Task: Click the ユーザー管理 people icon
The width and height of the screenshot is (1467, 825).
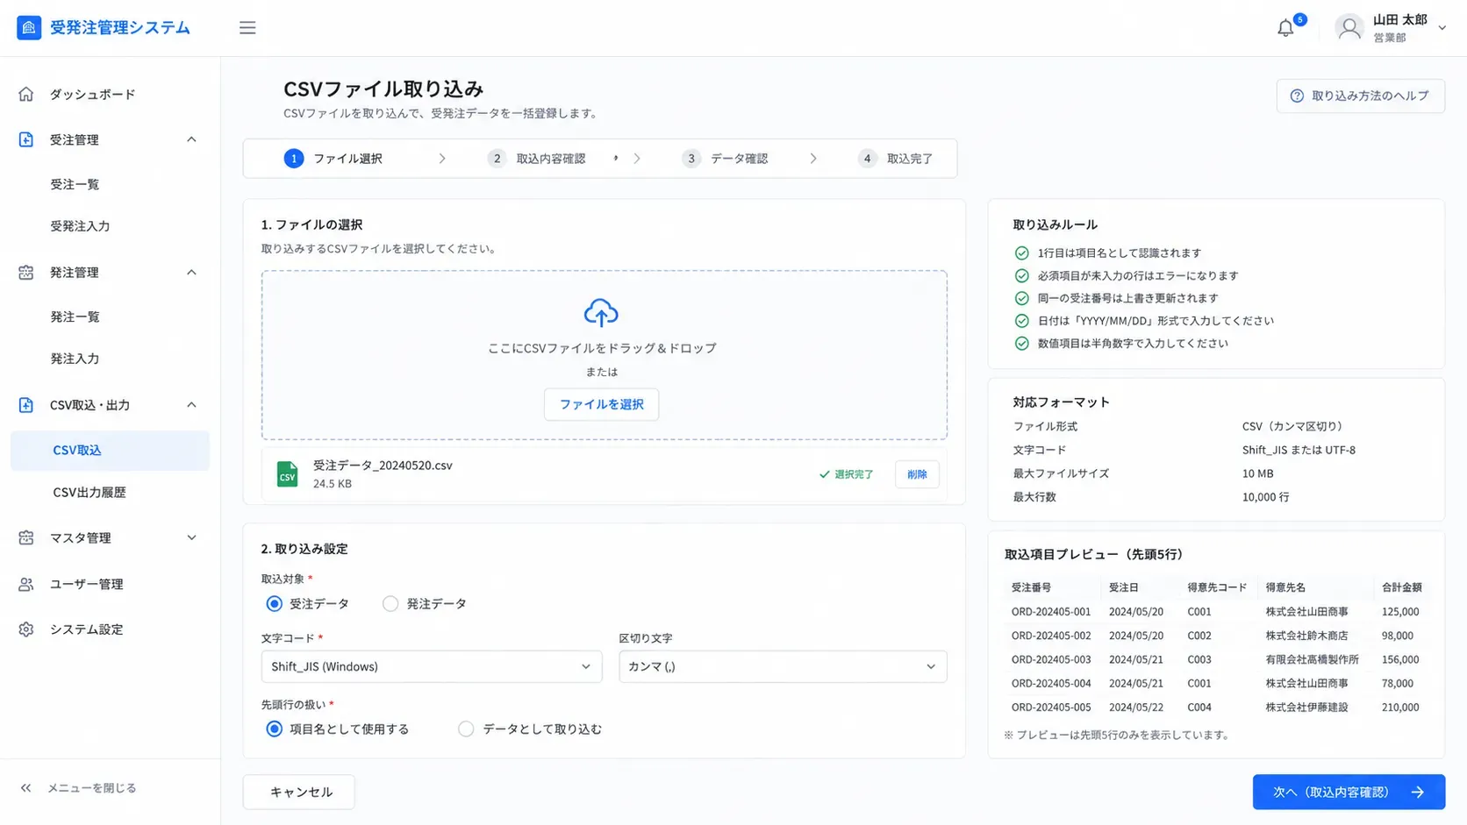Action: click(26, 584)
